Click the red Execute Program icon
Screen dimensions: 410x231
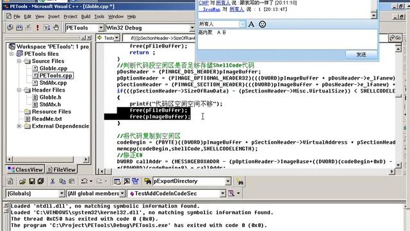click(37, 28)
